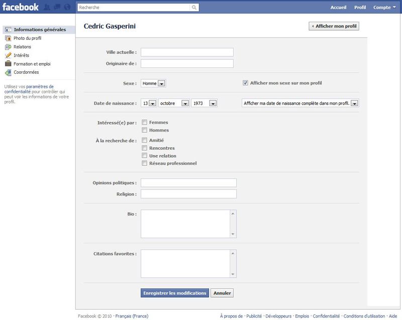Screen dimensions: 402x320
Task: Open the Sexe dropdown showing Homme
Action: pos(153,83)
